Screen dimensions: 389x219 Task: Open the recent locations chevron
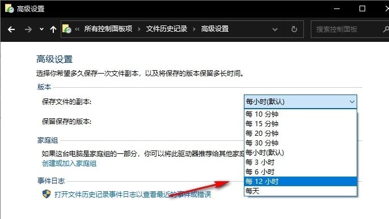pos(42,29)
